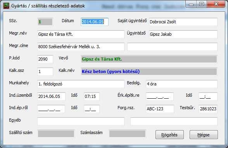The width and height of the screenshot is (228, 148).
Task: Focus the Dátum field showing 2014.06.05
Action: [x=95, y=22]
